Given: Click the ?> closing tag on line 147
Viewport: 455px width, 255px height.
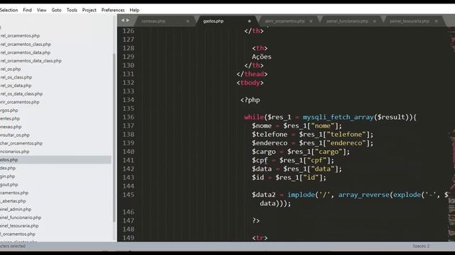Looking at the screenshot, I should (x=256, y=220).
